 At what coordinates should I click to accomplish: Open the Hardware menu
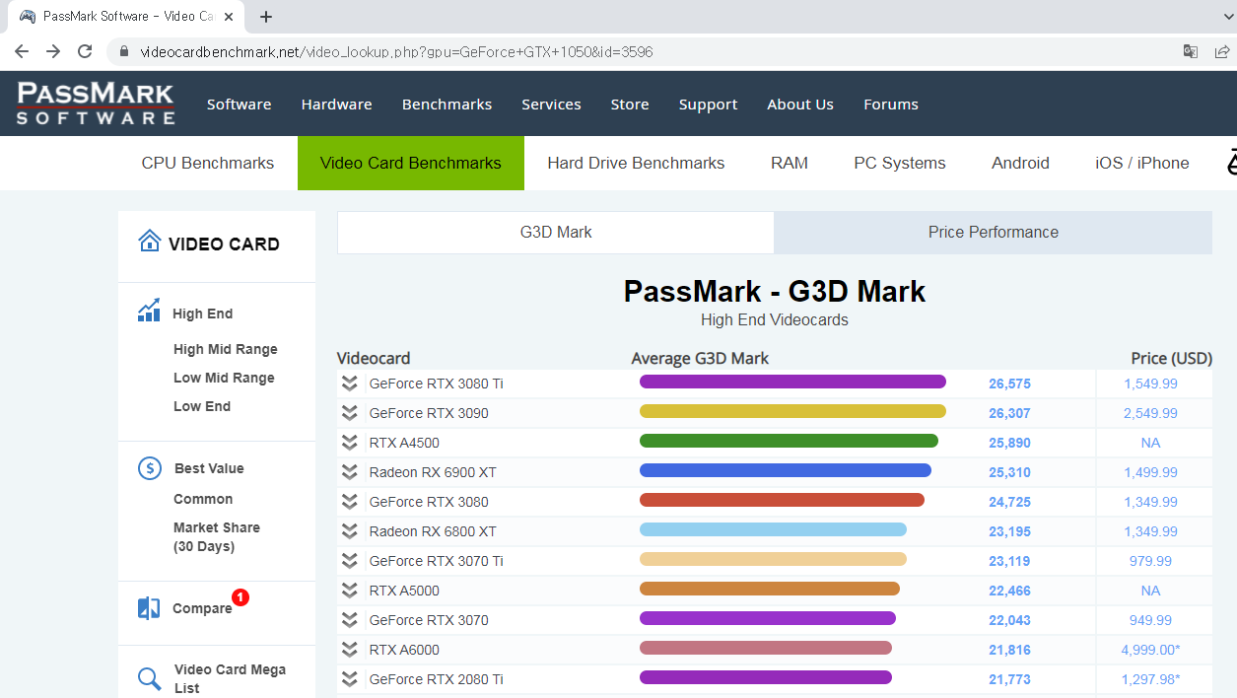[x=336, y=105]
